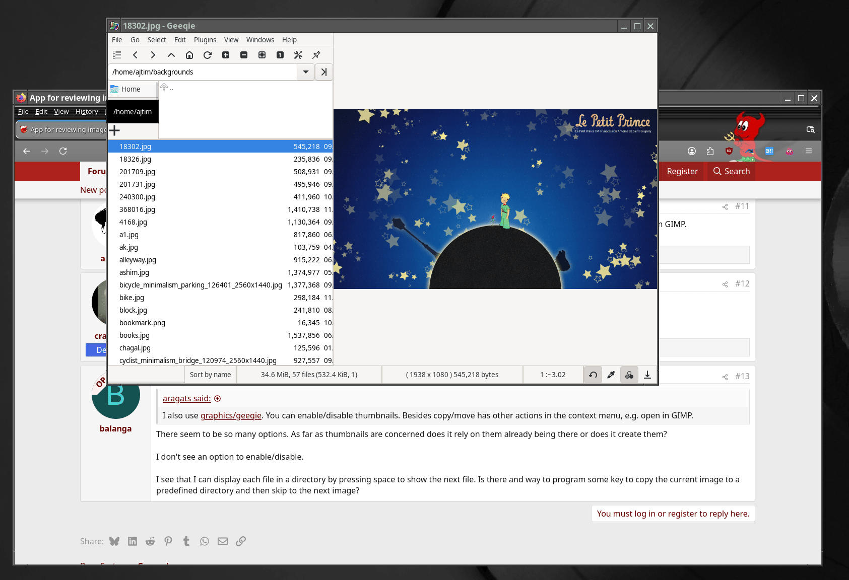Click the download-style arrow icon in status bar
The image size is (849, 580).
click(x=647, y=375)
